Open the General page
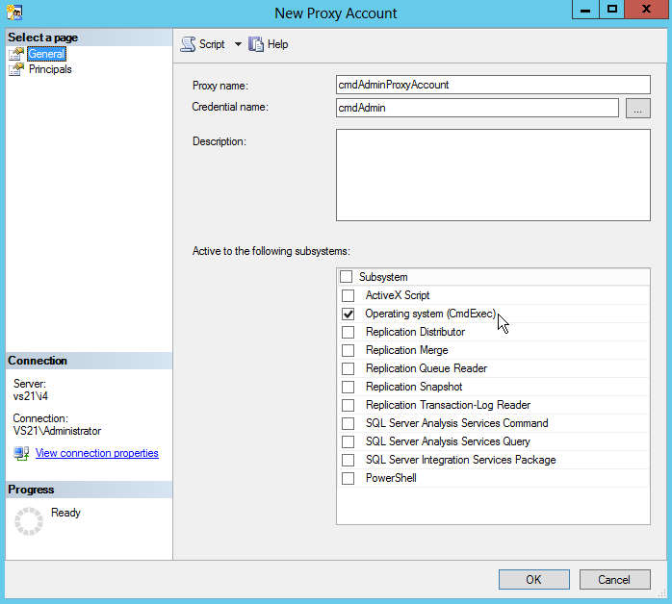 click(47, 54)
